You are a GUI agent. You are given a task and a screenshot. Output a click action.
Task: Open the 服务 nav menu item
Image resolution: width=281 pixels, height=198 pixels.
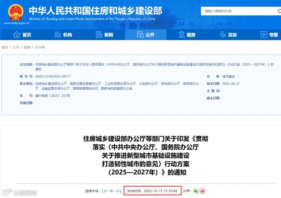click(187, 35)
